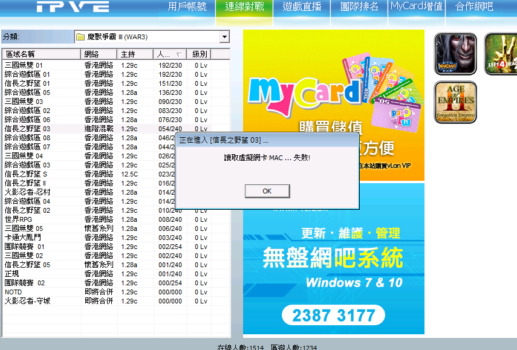The height and width of the screenshot is (350, 517).
Task: Open the 用戶帳號 tab
Action: (x=187, y=7)
